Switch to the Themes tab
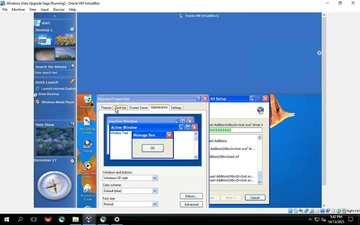 coord(106,108)
